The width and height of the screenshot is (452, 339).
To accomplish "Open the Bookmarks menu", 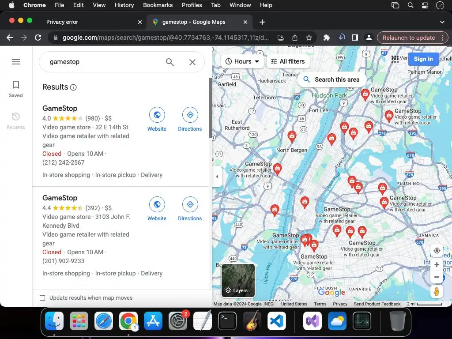I will coord(158,5).
